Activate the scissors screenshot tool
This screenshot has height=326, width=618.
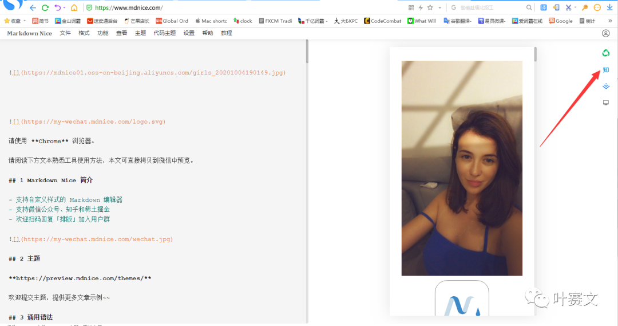pyautogui.click(x=568, y=7)
